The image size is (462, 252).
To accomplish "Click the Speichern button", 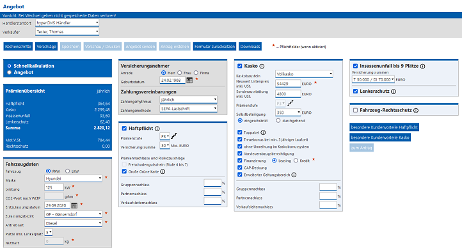I will coord(70,47).
